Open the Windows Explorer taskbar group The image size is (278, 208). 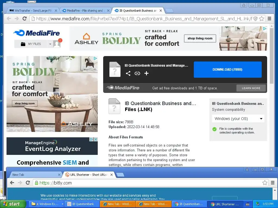46,204
